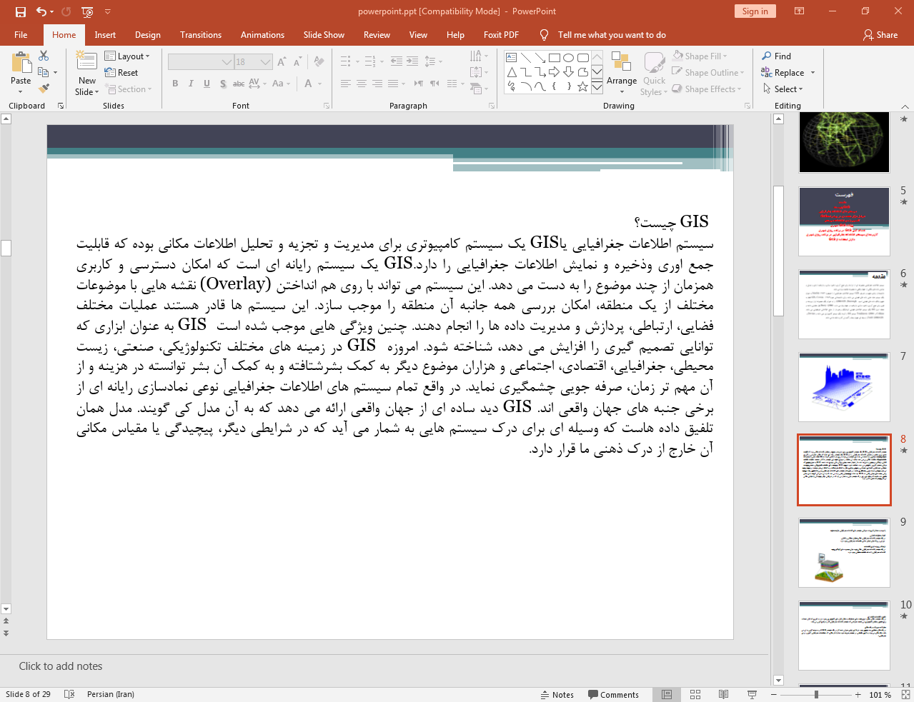Toggle the Comments pane
This screenshot has height=702, width=914.
point(613,695)
